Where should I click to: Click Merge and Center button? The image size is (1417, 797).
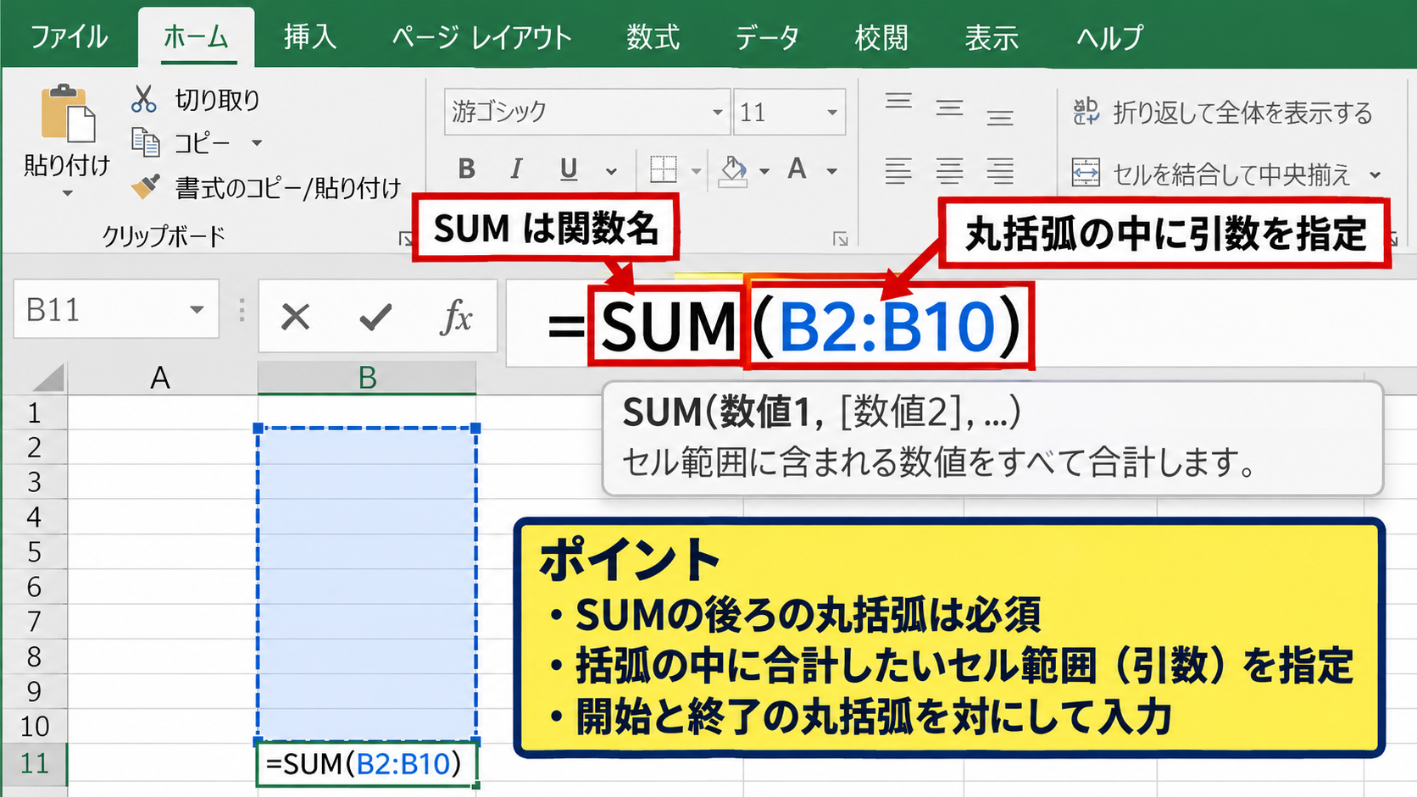point(1211,174)
